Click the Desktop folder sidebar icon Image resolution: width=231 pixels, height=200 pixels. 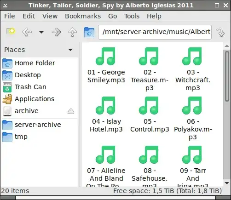pyautogui.click(x=7, y=75)
